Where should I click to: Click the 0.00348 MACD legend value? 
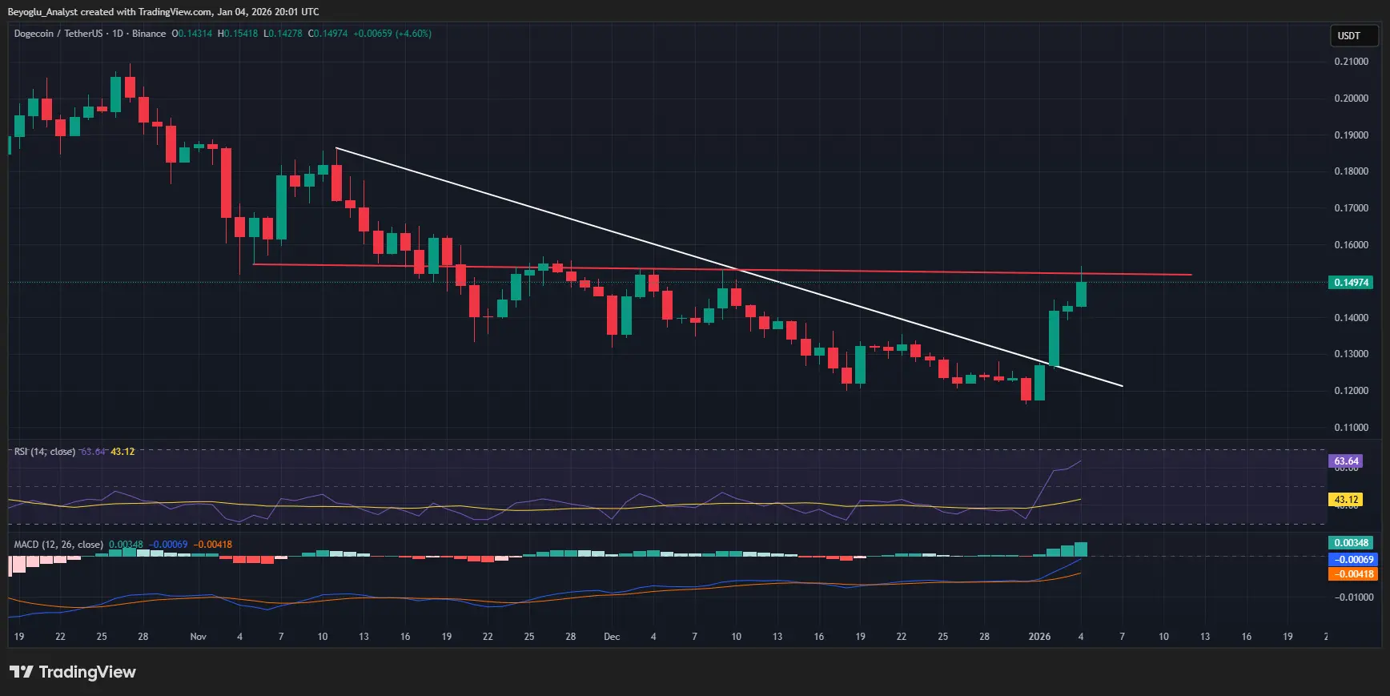click(126, 545)
